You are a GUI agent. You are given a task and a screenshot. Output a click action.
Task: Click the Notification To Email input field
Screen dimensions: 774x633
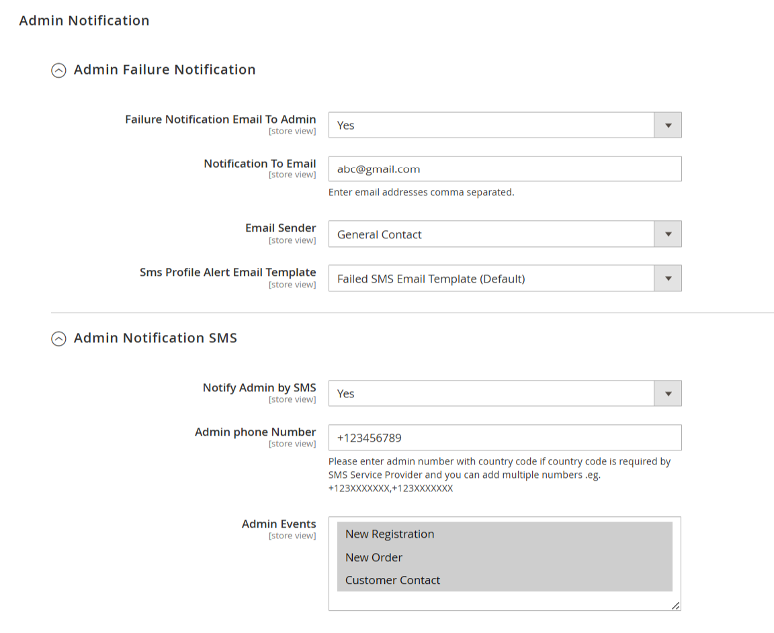505,169
